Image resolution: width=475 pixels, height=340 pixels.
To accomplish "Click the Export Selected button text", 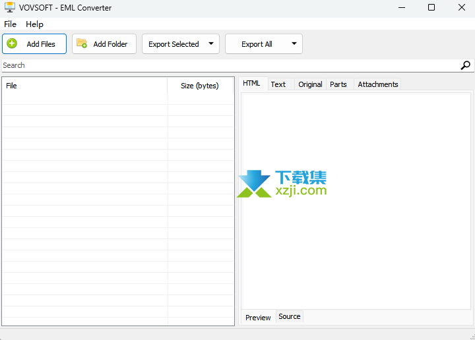I will tap(174, 44).
